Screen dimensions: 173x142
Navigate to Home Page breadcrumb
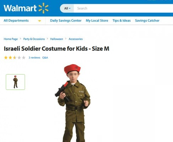pyautogui.click(x=11, y=39)
